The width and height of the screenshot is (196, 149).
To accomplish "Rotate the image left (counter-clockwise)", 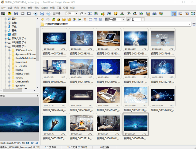I will 129,13.
